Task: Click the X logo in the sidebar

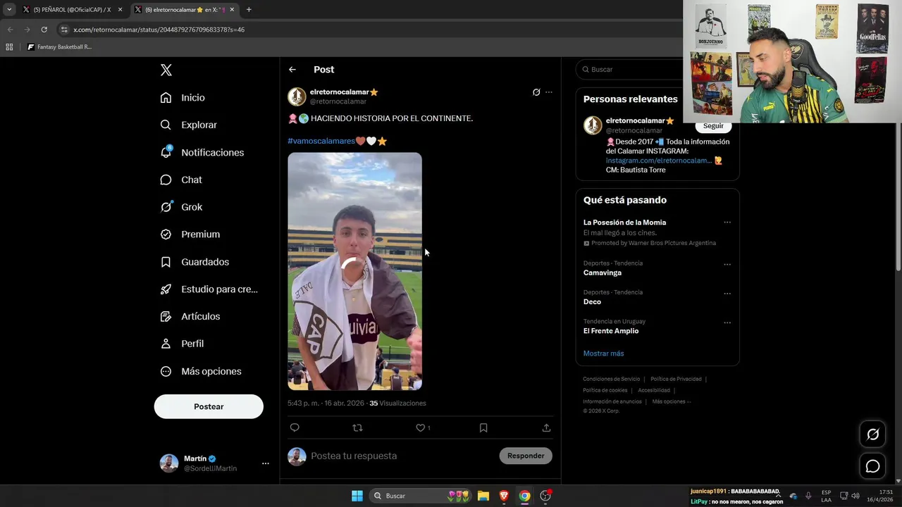Action: tap(166, 70)
